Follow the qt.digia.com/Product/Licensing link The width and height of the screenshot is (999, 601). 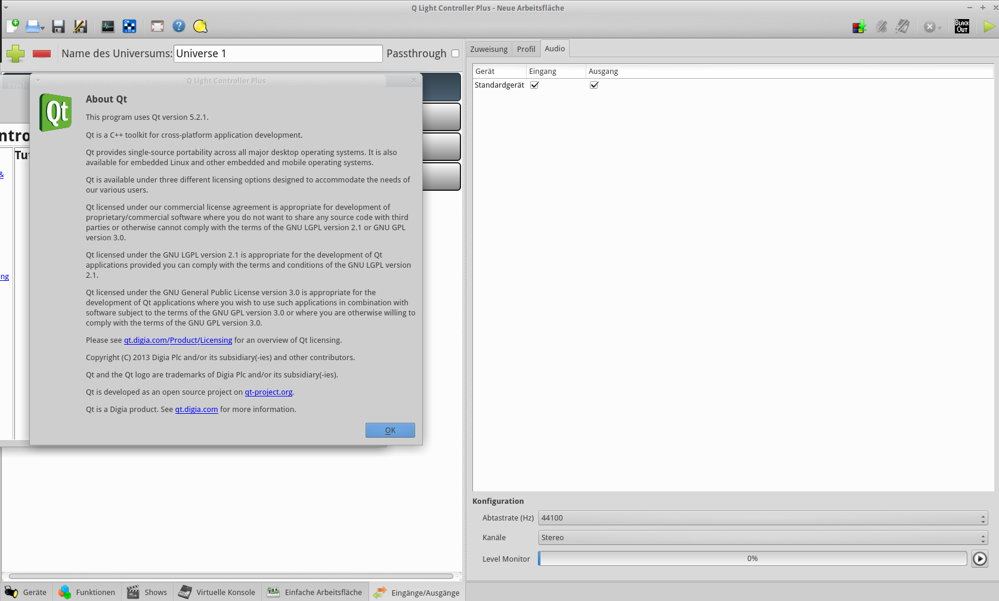(x=178, y=340)
